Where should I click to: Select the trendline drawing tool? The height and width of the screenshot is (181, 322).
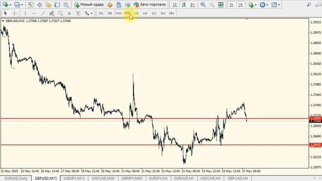[43, 14]
